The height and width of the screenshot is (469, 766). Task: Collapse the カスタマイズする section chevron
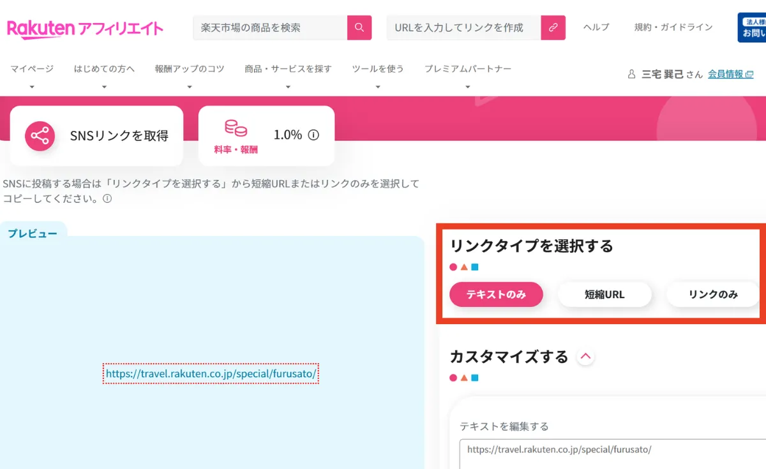pyautogui.click(x=585, y=357)
